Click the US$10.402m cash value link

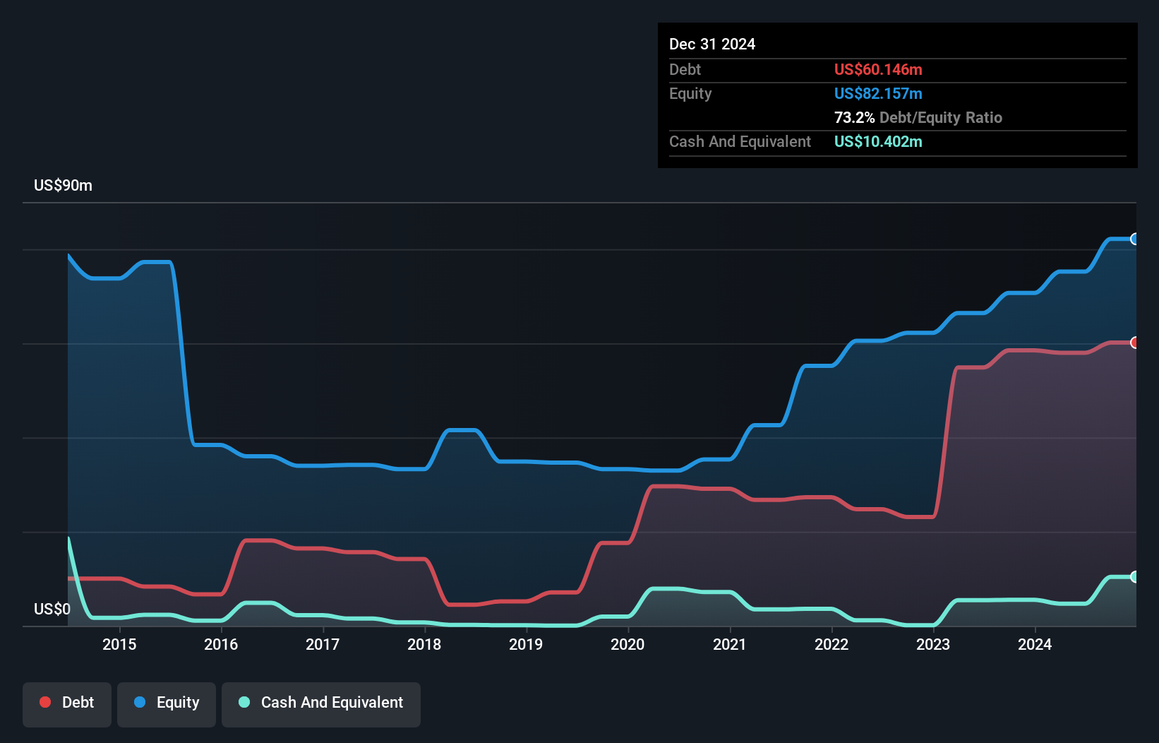878,142
